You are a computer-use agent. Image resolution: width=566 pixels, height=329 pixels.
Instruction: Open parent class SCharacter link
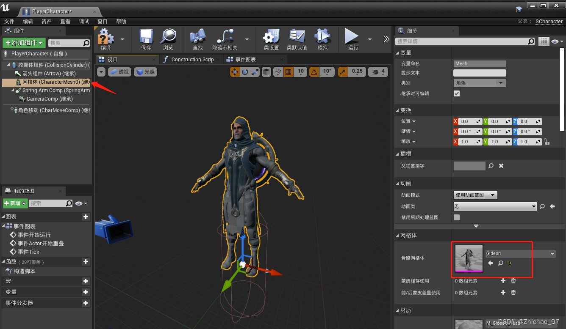point(549,21)
